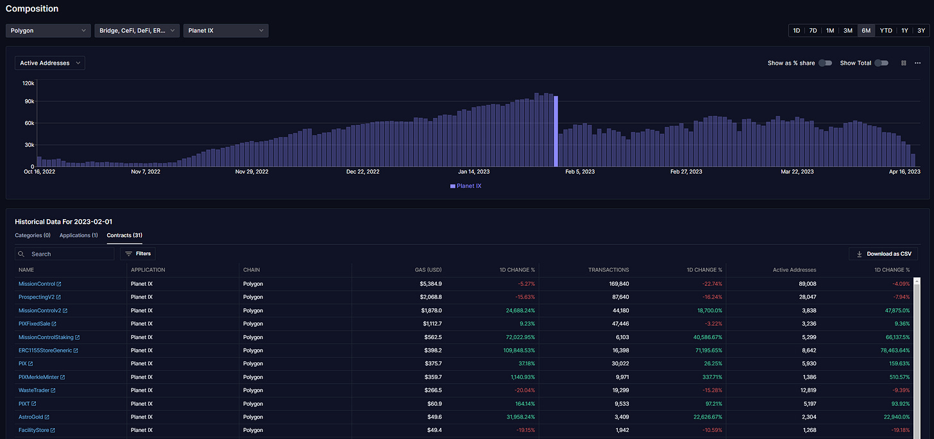Click Download as CSV button
934x439 pixels.
tap(883, 254)
